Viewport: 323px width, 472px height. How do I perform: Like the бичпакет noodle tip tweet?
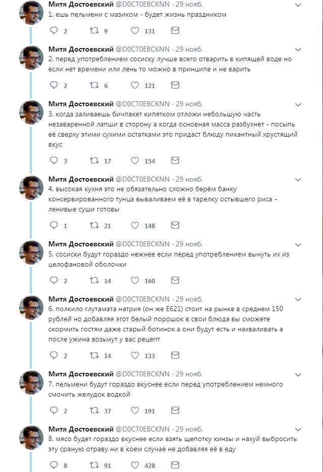[x=135, y=161]
